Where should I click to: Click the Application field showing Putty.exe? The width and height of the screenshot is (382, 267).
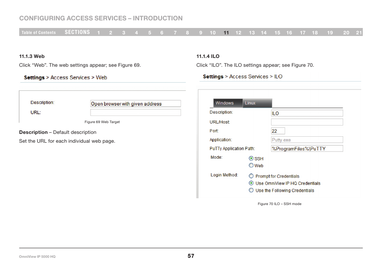click(307, 140)
